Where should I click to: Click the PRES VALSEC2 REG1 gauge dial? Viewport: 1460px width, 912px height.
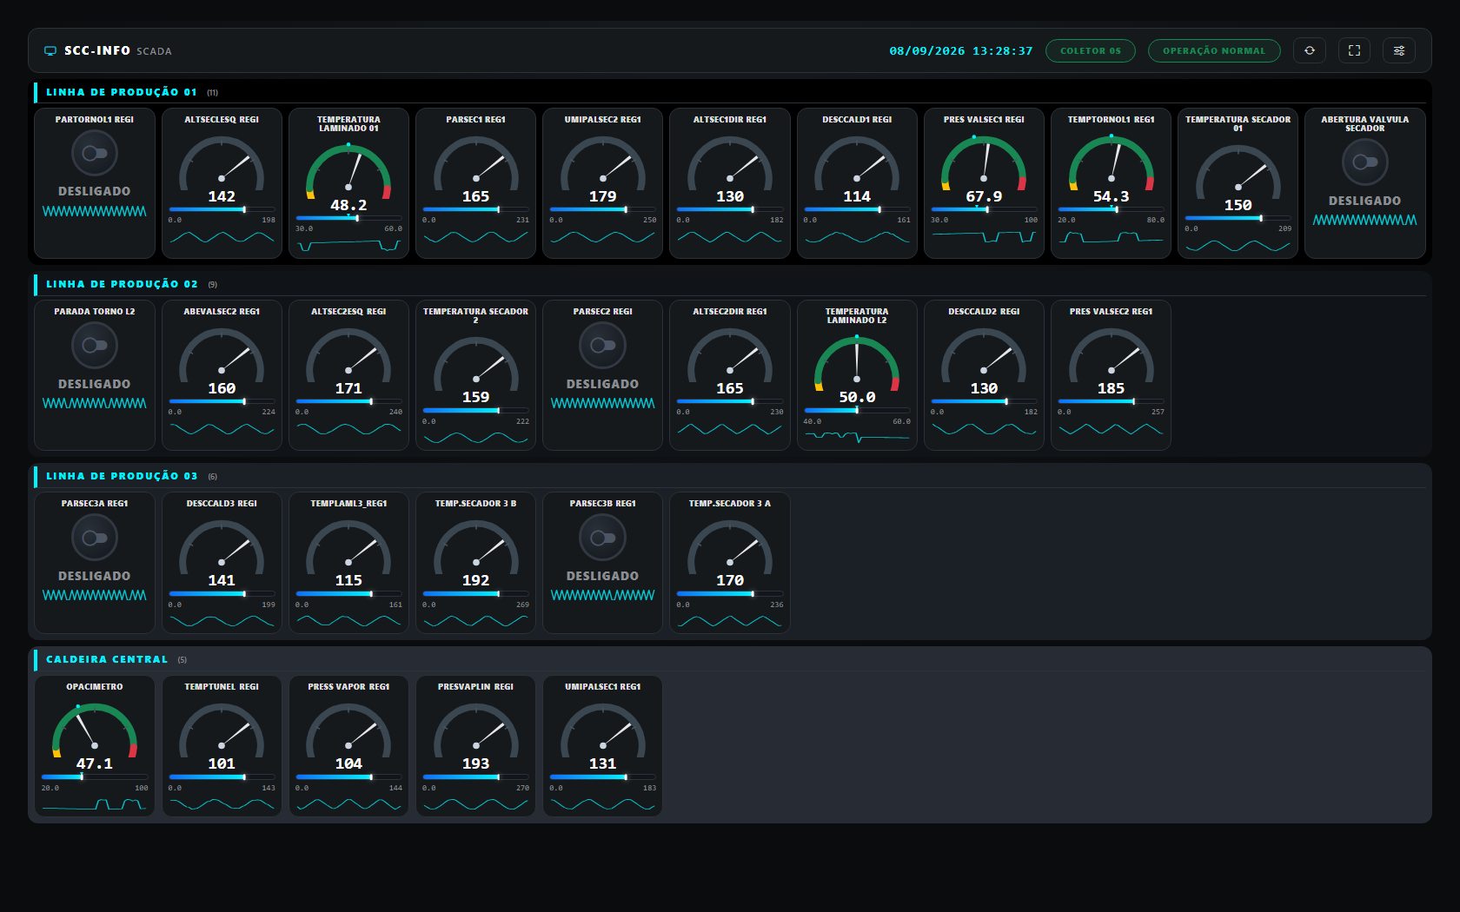pyautogui.click(x=1111, y=354)
